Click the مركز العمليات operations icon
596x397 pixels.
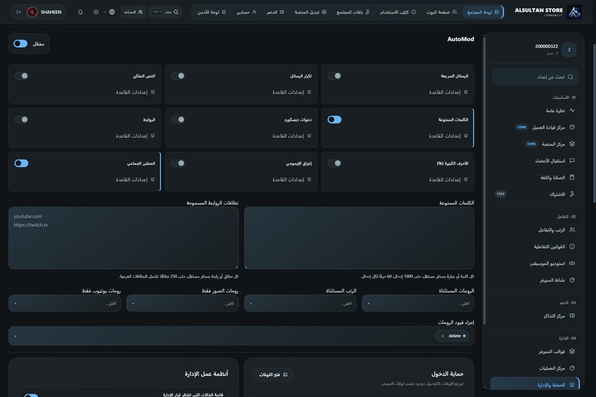(572, 368)
